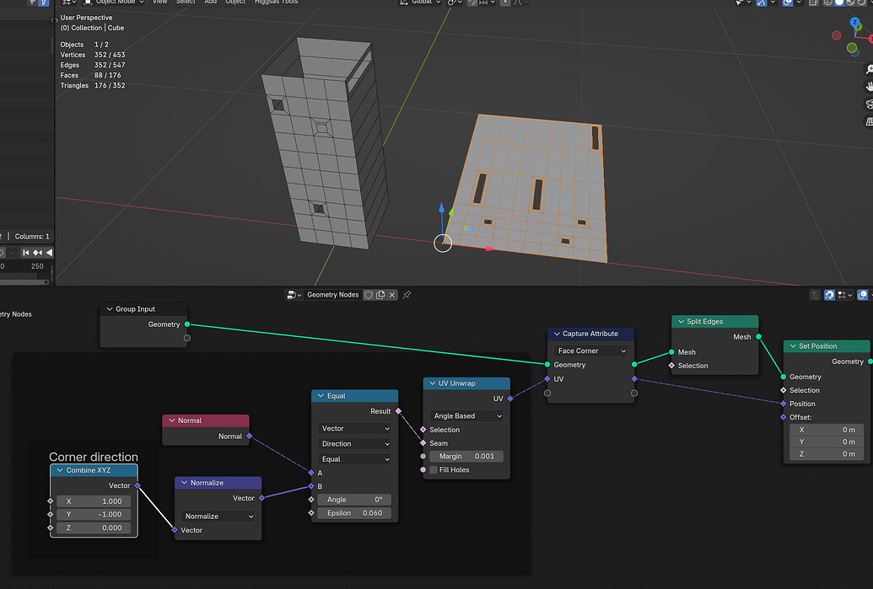Collapse the Normalize vector node
The image size is (873, 589).
click(x=184, y=483)
